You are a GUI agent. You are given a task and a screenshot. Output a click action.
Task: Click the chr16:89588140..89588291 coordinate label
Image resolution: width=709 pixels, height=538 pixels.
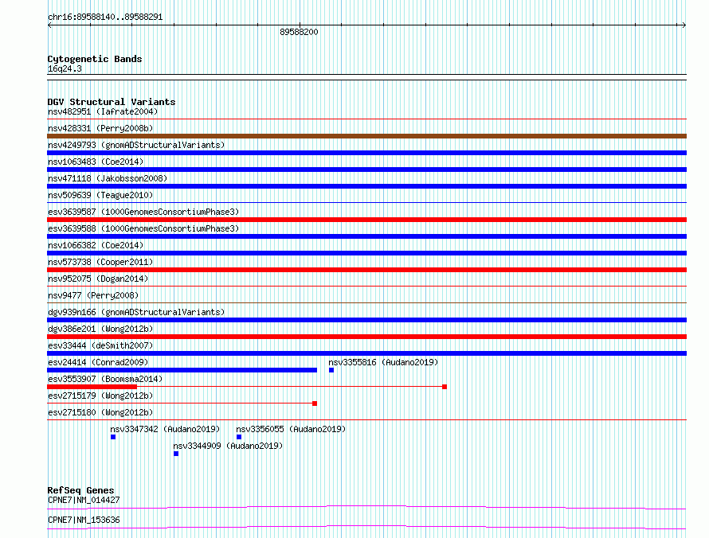105,18
